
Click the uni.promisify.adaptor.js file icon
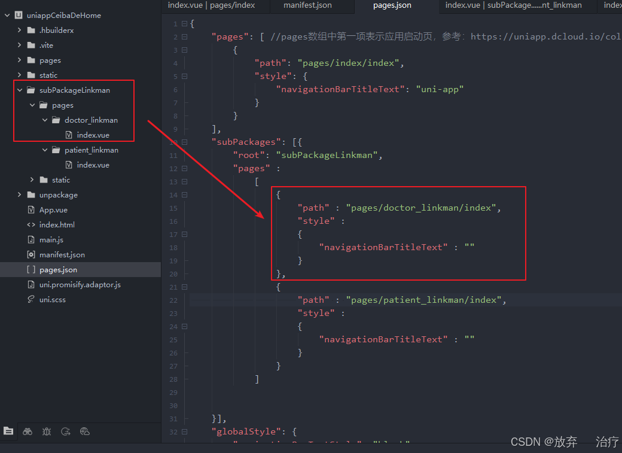31,284
